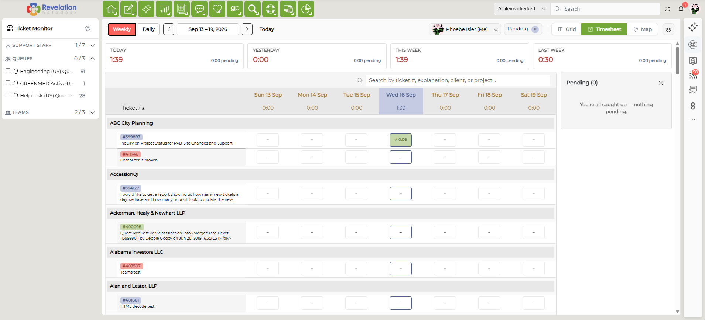This screenshot has height=320, width=705.
Task: Switch to the Map view tab
Action: tap(643, 29)
